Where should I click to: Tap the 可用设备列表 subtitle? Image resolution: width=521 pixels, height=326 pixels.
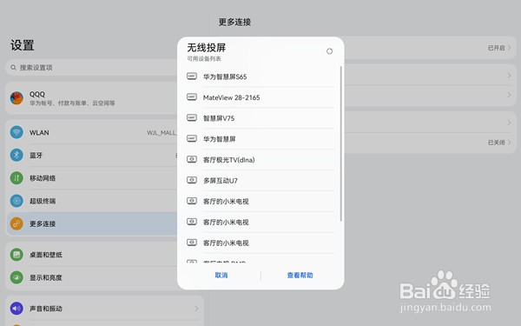204,58
